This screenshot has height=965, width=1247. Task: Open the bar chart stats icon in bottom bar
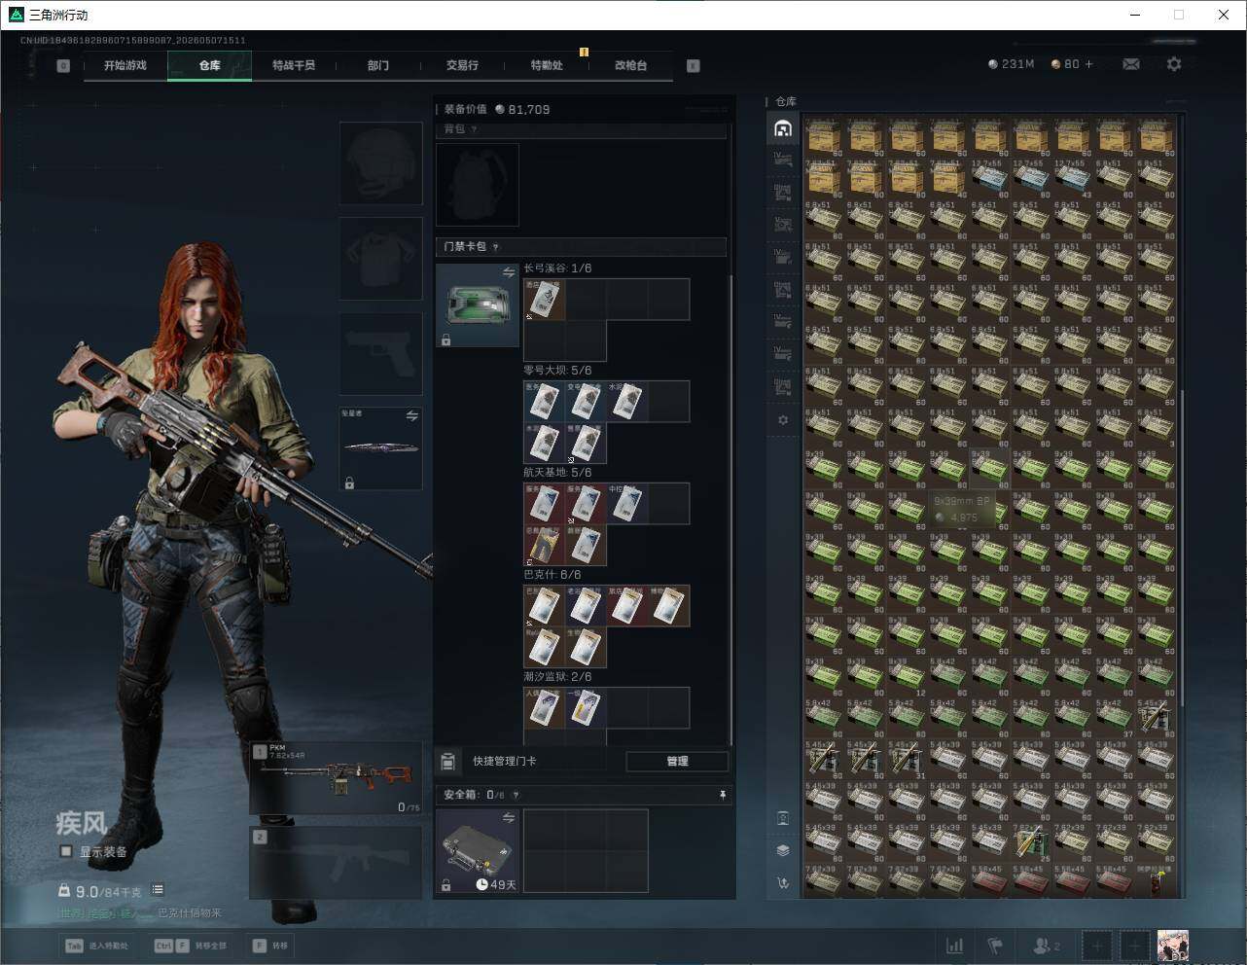[x=955, y=946]
